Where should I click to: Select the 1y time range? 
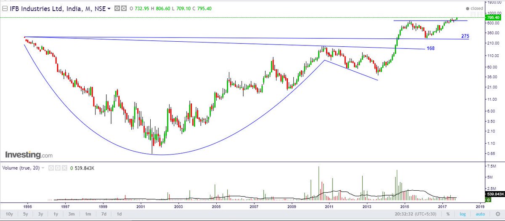click(55, 214)
